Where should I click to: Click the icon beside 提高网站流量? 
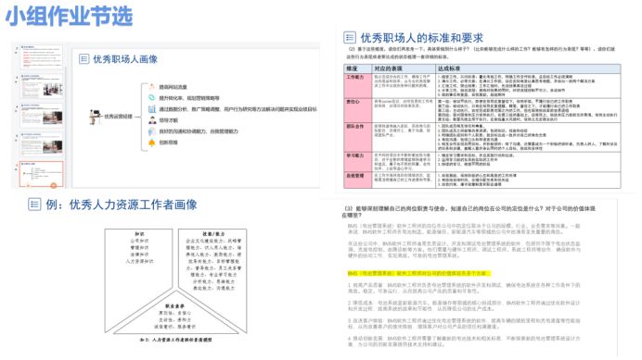click(152, 87)
